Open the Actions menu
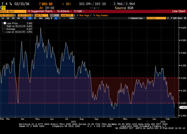The image size is (187, 134). tap(64, 11)
